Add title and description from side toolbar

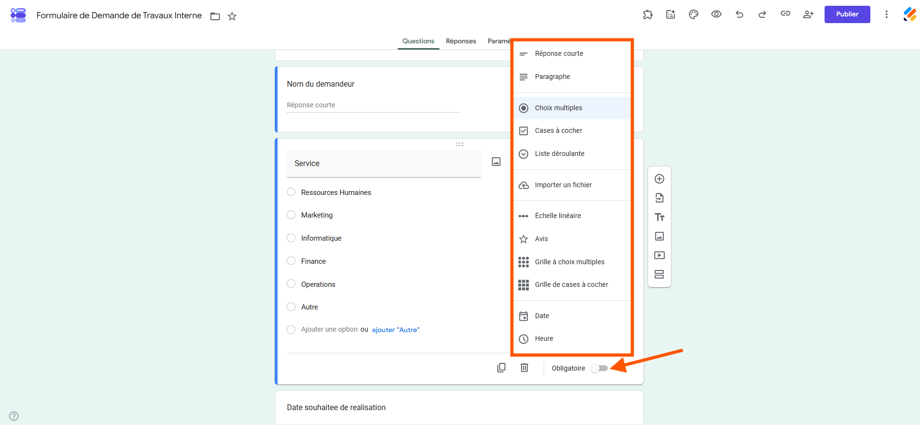[659, 217]
